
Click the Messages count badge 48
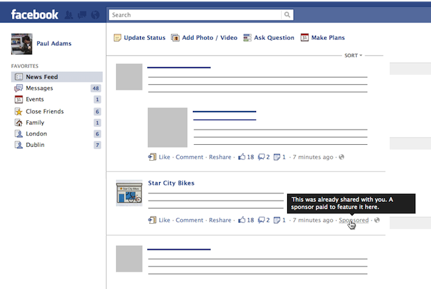pyautogui.click(x=95, y=88)
